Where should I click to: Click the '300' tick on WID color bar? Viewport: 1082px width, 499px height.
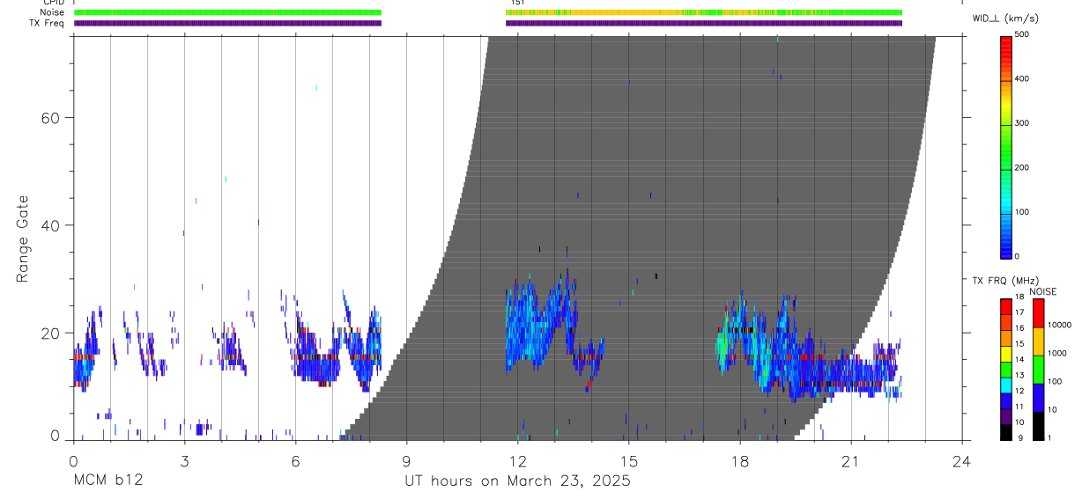pyautogui.click(x=1022, y=123)
